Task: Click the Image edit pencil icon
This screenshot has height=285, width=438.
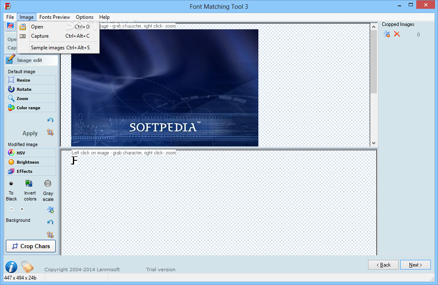Action: pyautogui.click(x=10, y=59)
